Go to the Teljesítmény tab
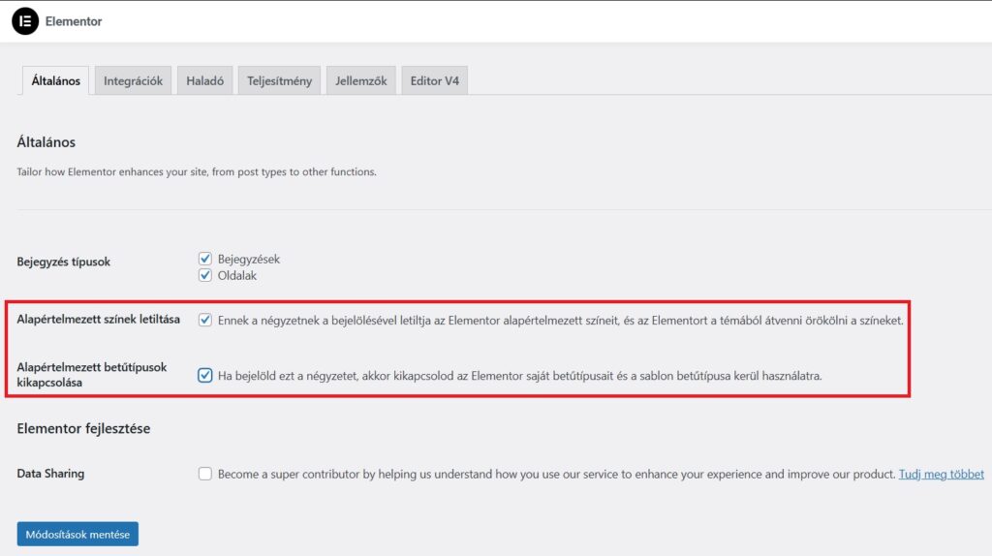This screenshot has width=992, height=556. (279, 81)
